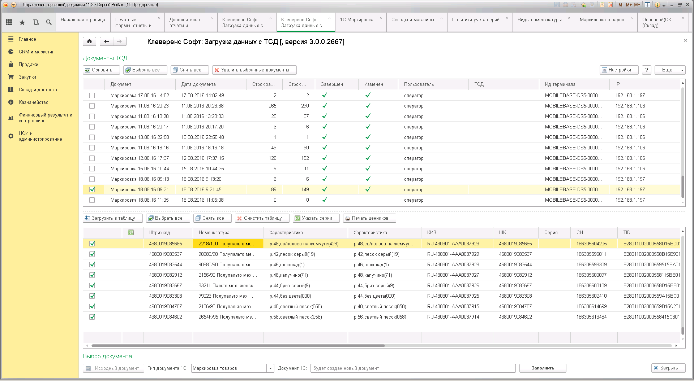Click Загрузить в таблицу button
This screenshot has height=381, width=694.
point(113,218)
